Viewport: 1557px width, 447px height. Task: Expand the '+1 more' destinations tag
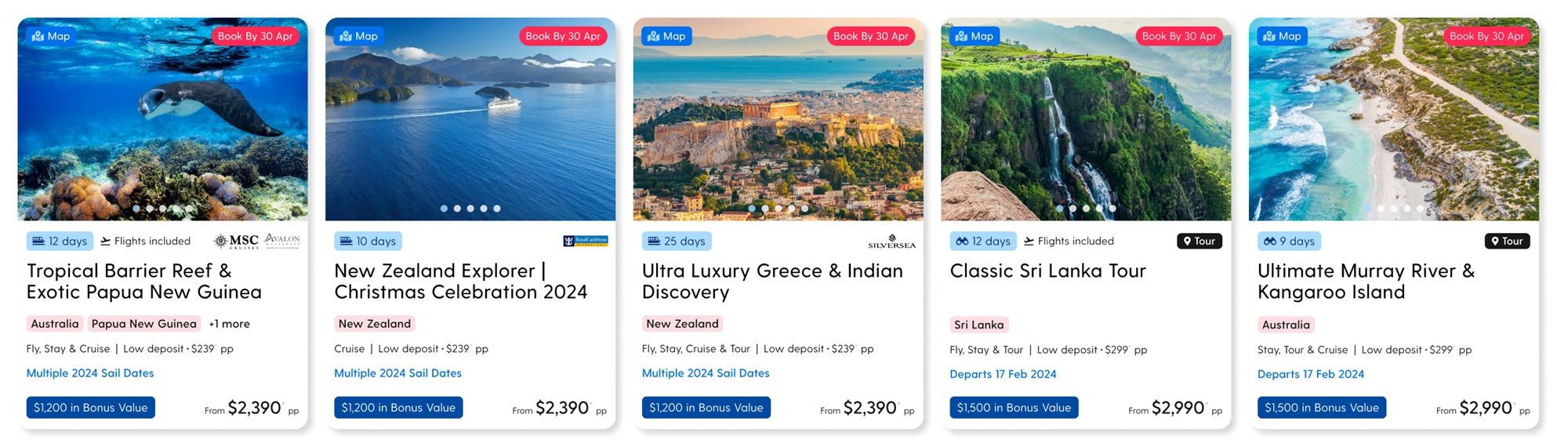229,324
